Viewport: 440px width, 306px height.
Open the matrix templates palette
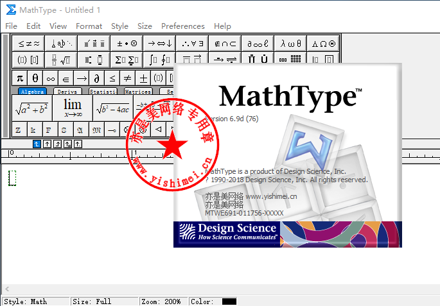(x=290, y=58)
